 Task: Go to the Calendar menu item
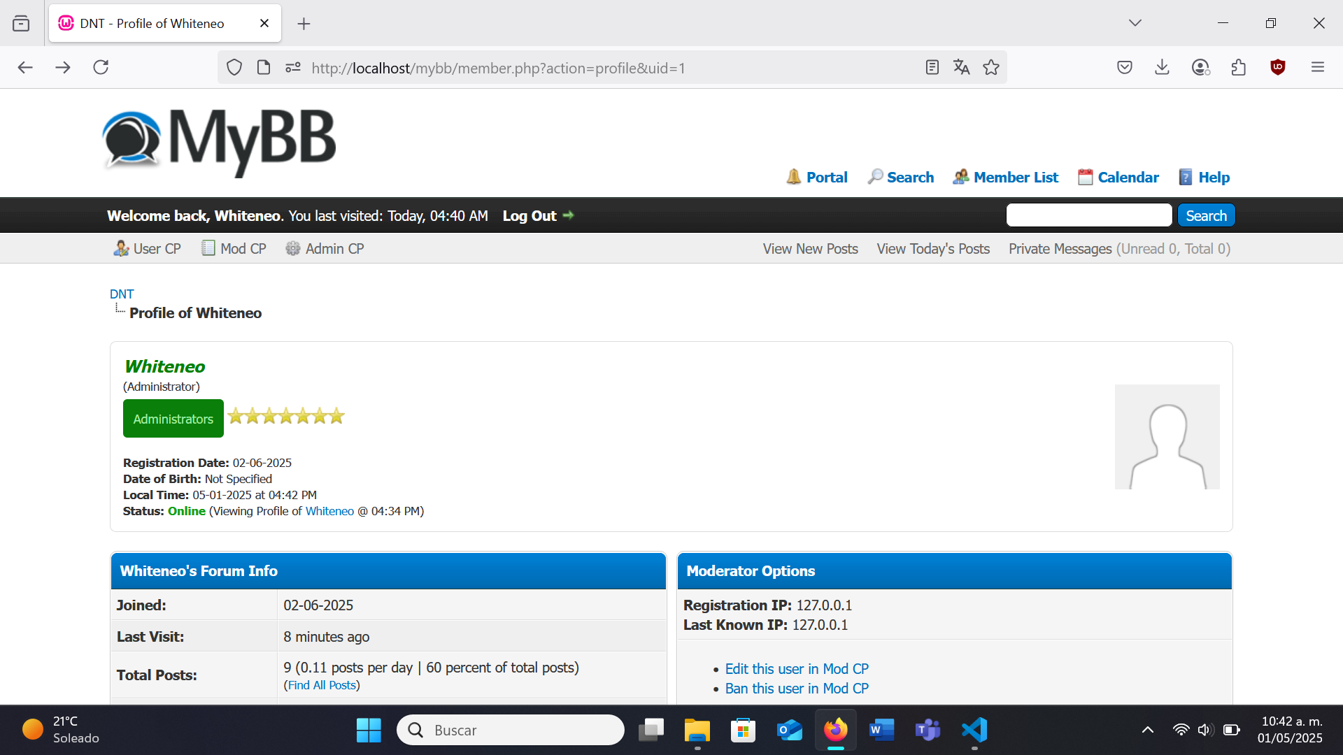1128,178
